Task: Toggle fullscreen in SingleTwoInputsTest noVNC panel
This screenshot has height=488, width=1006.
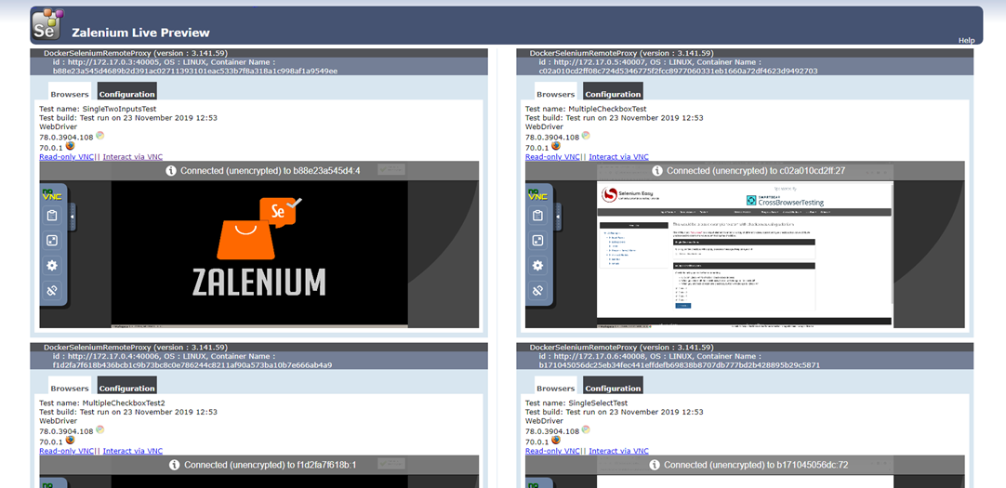Action: [x=51, y=240]
